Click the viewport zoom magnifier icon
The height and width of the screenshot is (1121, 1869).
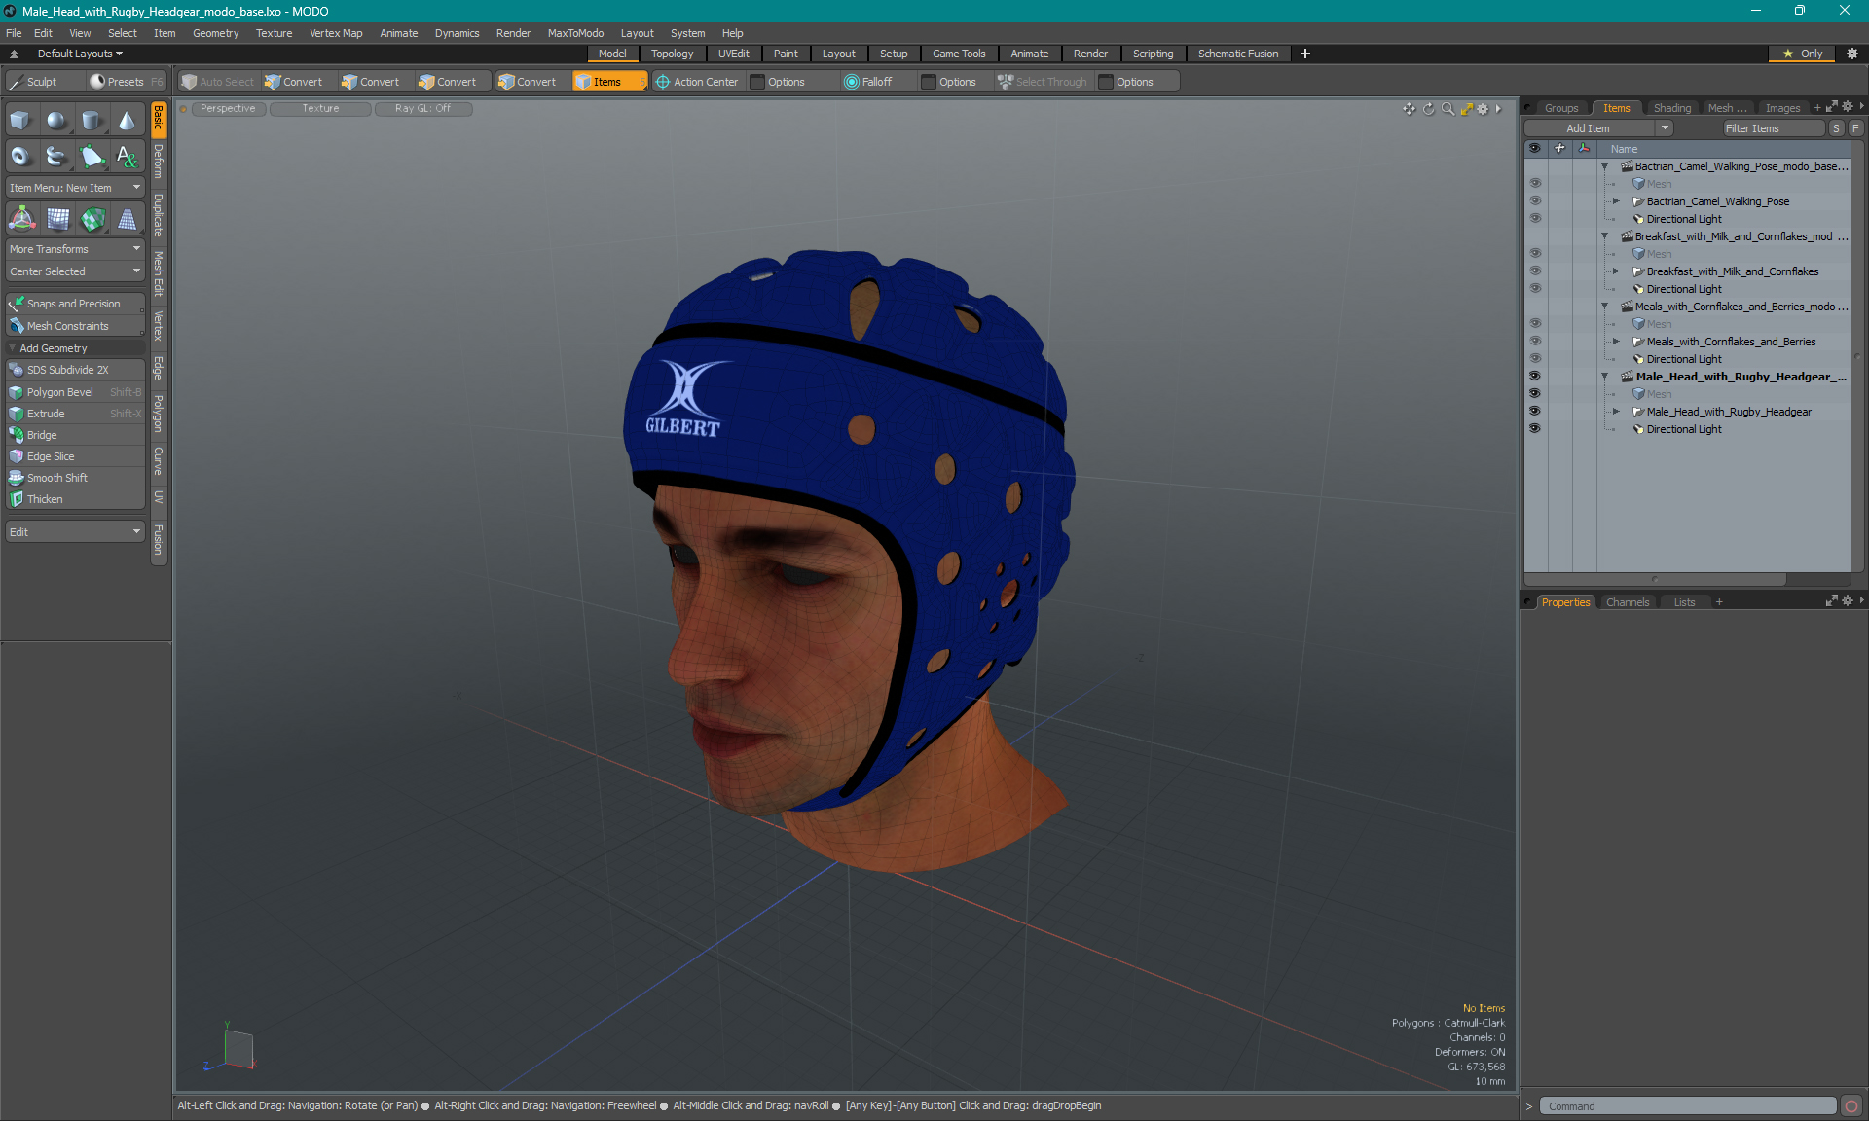tap(1448, 109)
